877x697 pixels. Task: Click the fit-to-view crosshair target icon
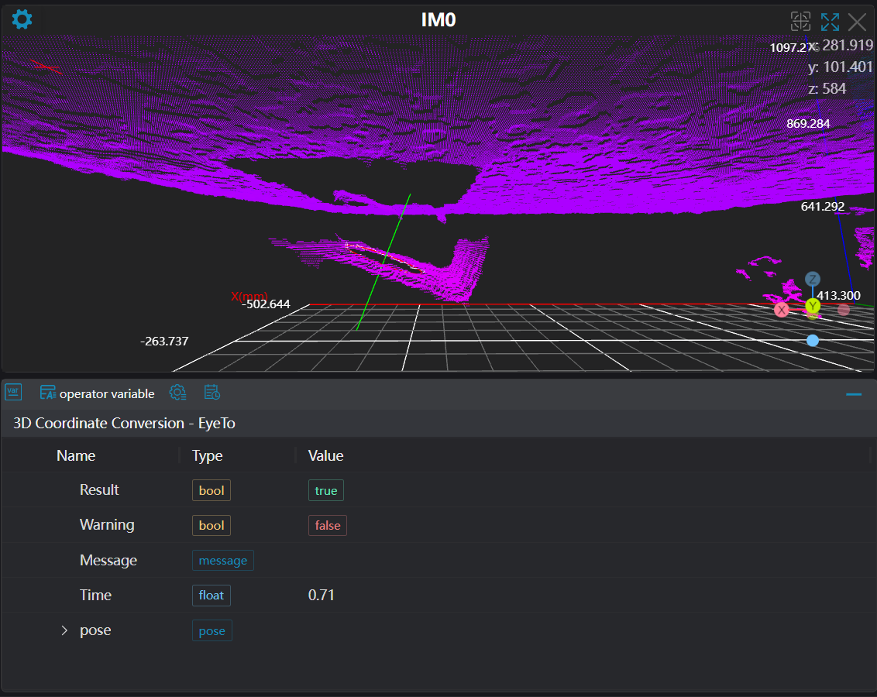tap(800, 21)
